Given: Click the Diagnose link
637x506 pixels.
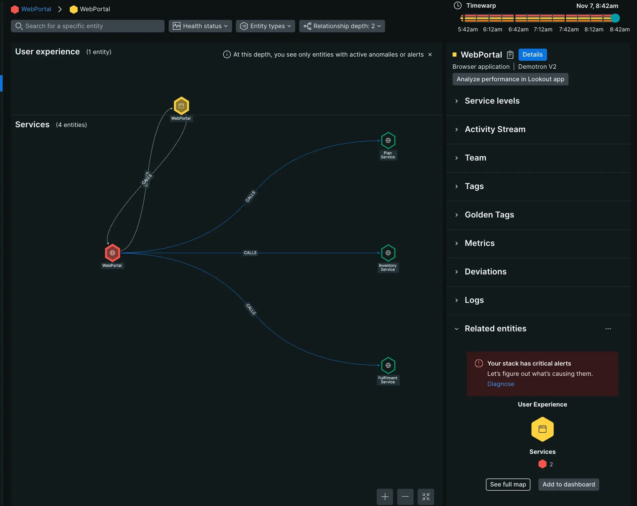Looking at the screenshot, I should [500, 384].
